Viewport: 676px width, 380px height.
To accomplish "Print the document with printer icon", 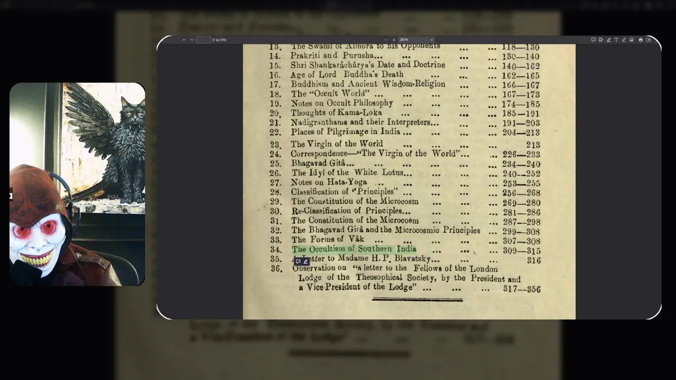I will point(641,40).
